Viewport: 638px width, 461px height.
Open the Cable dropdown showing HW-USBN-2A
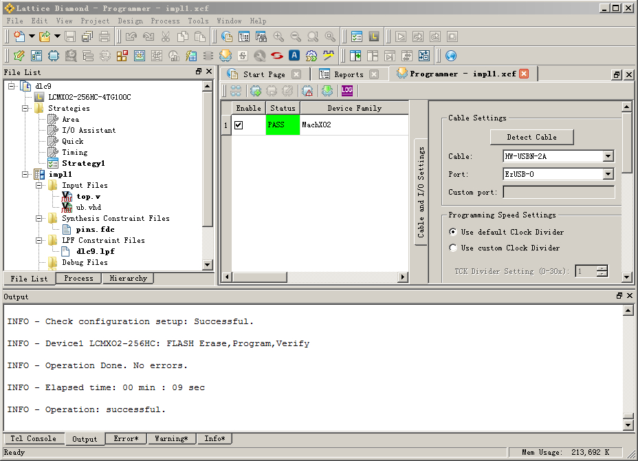point(608,156)
